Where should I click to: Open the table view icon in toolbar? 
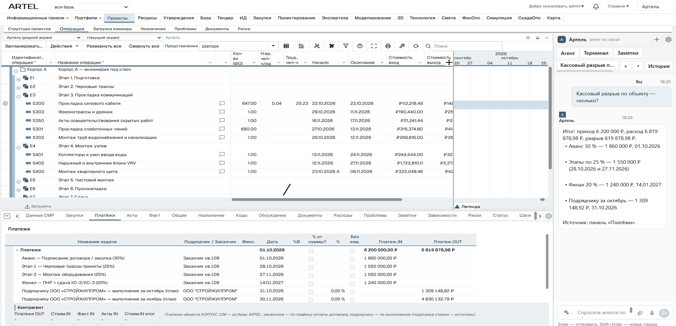[286, 46]
